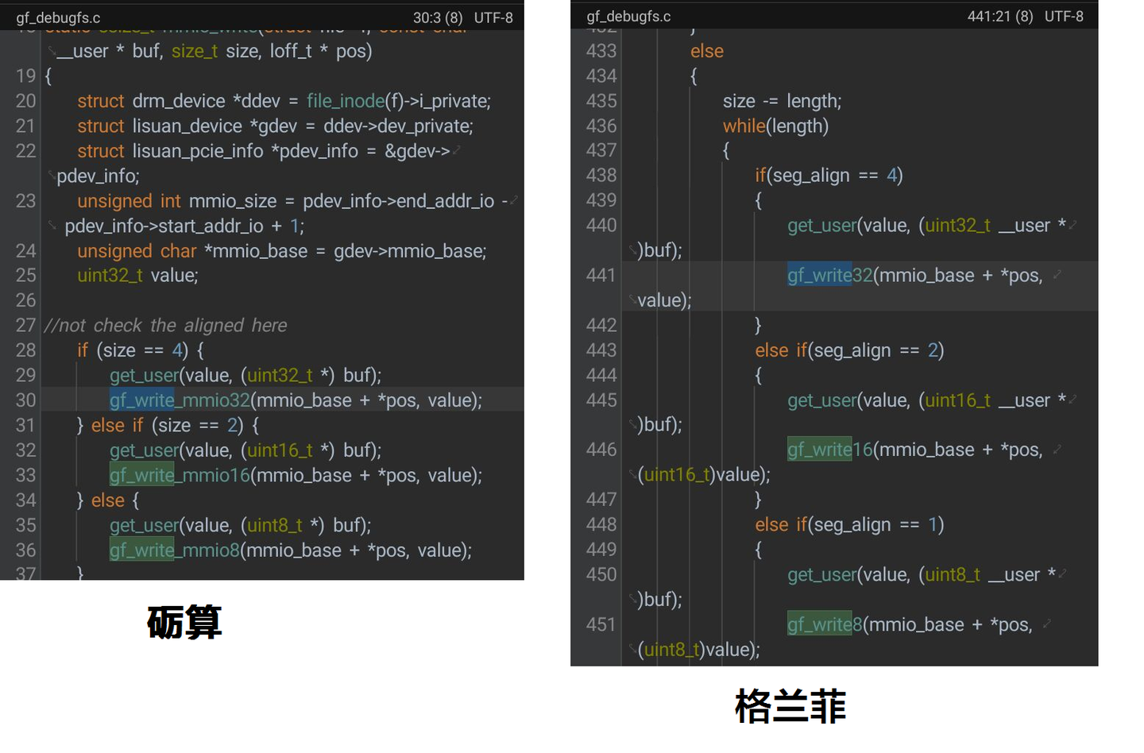Click the 'else' keyword on line 433
Viewport: 1144px width, 753px height.
pyautogui.click(x=707, y=51)
